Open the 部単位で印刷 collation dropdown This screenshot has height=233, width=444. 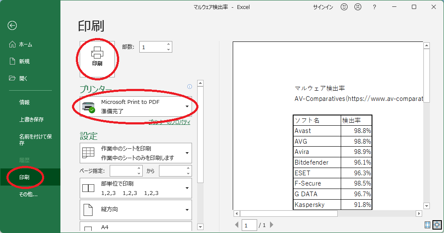click(136, 188)
